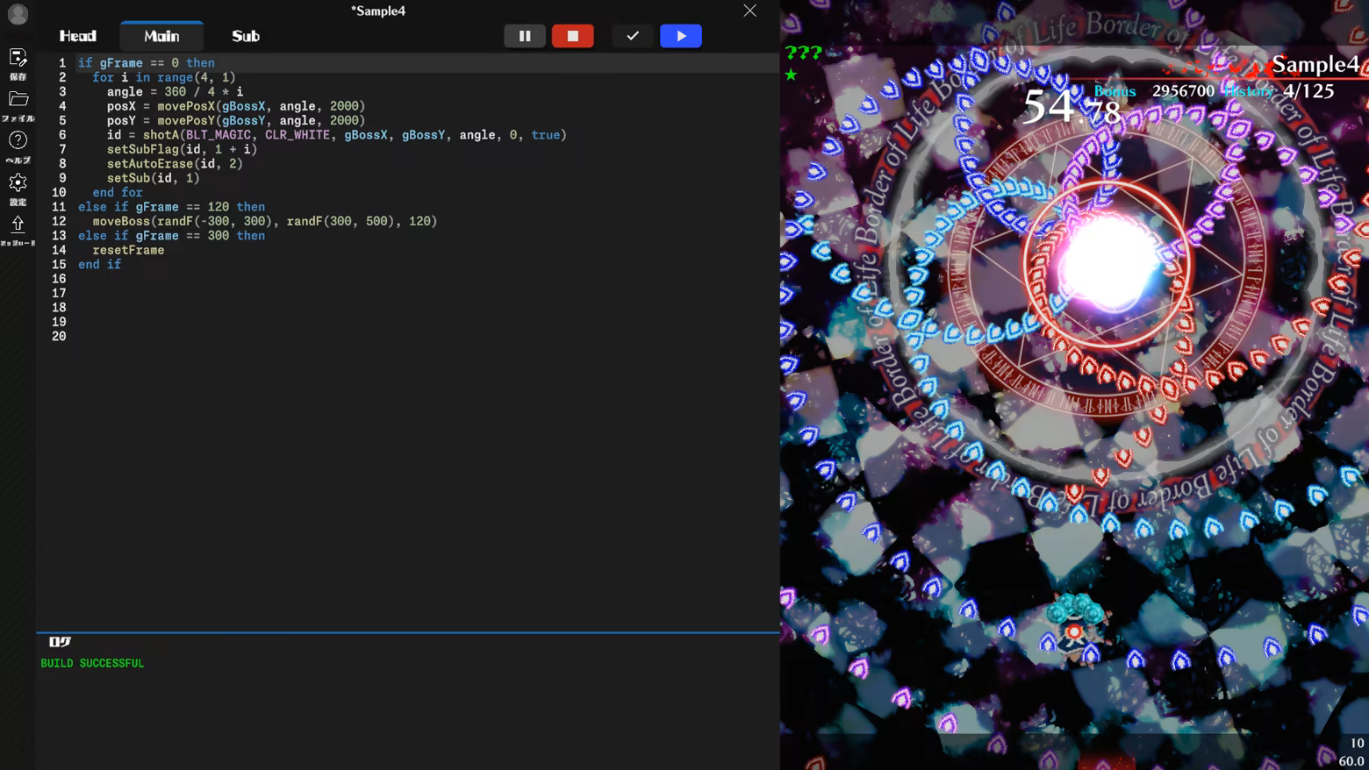The image size is (1369, 770).
Task: Click the green ??? text in the game view
Action: pos(803,53)
